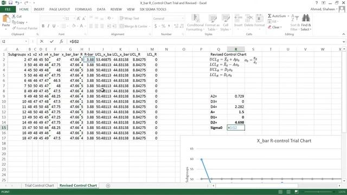Open the SIX SIGMA TOOLS tab

(x=153, y=9)
